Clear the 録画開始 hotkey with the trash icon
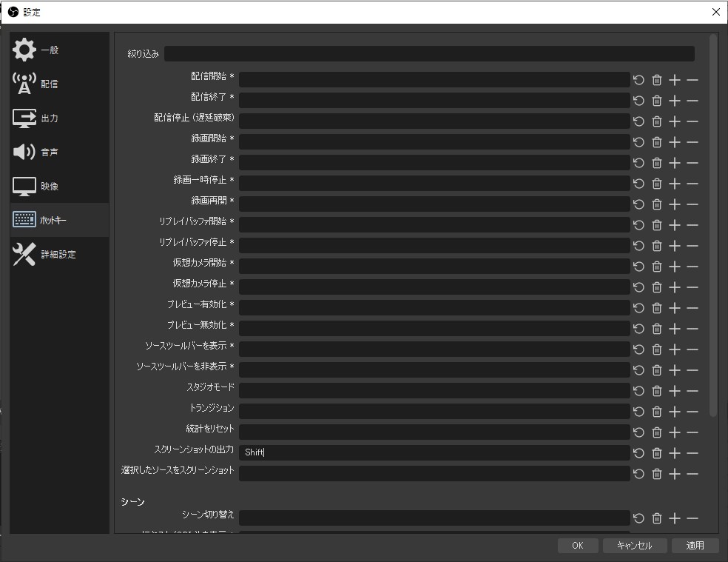728x562 pixels. click(x=657, y=142)
